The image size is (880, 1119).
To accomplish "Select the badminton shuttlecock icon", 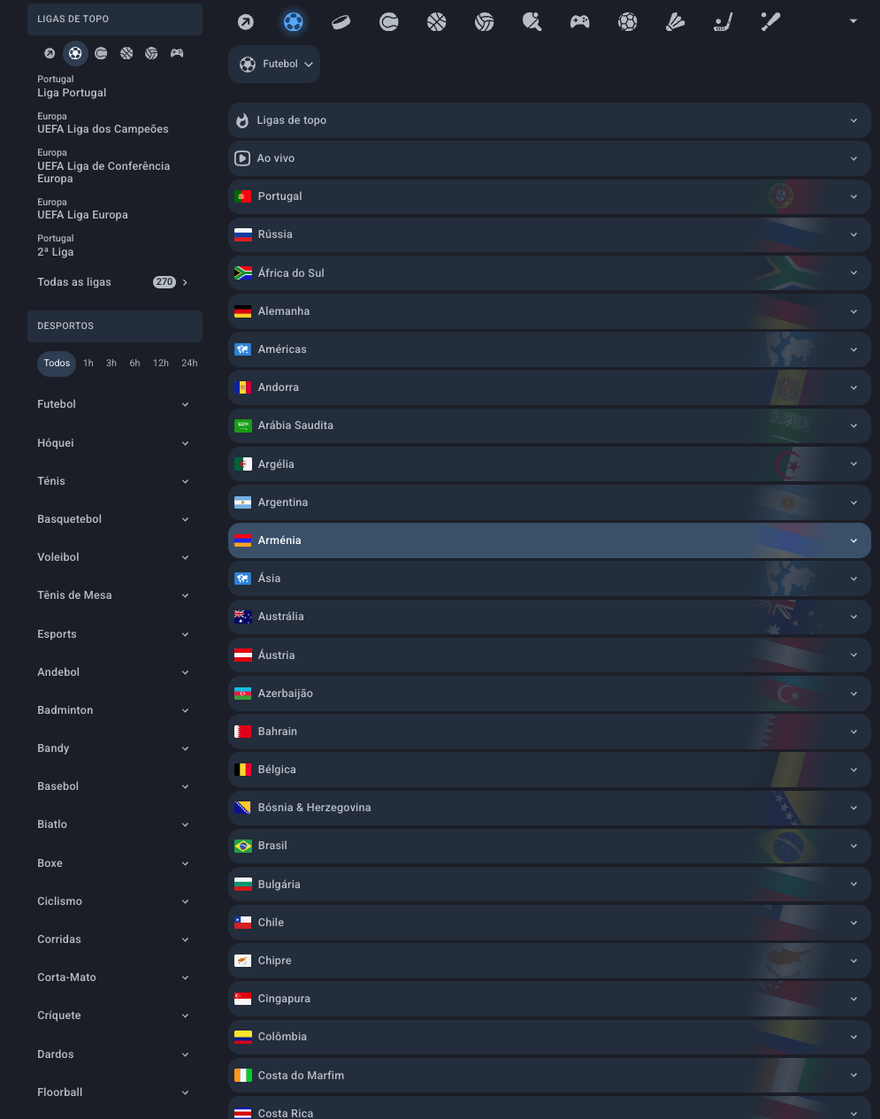I will tap(676, 22).
